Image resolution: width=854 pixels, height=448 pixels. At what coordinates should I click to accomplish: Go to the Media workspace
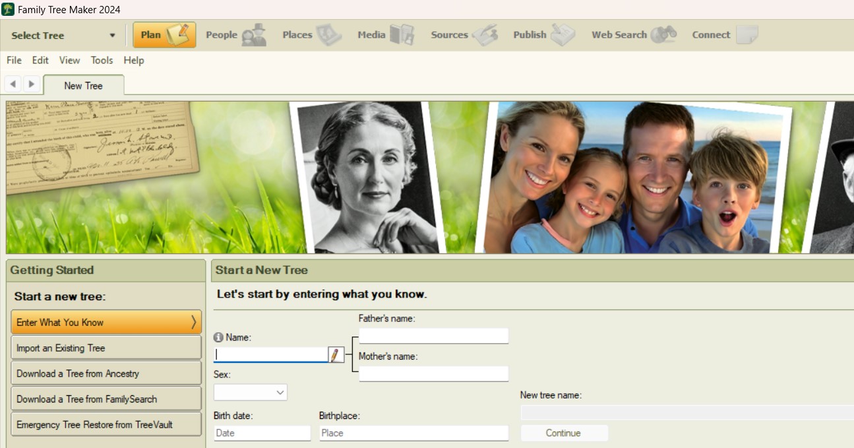(385, 35)
